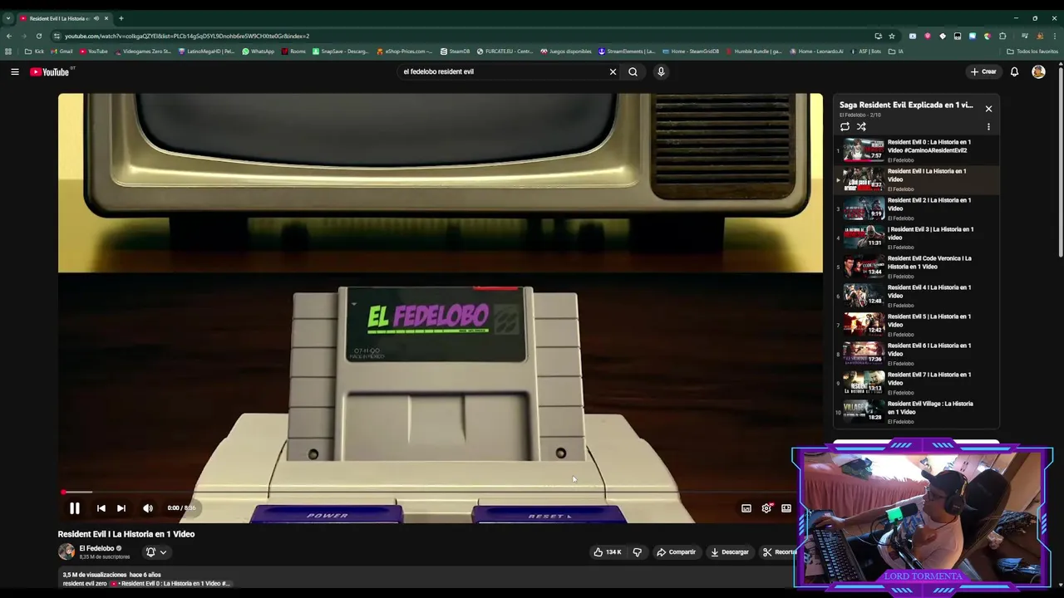Screen dimensions: 1064x598
Task: Open the WhatsApp bookmark
Action: 258,51
